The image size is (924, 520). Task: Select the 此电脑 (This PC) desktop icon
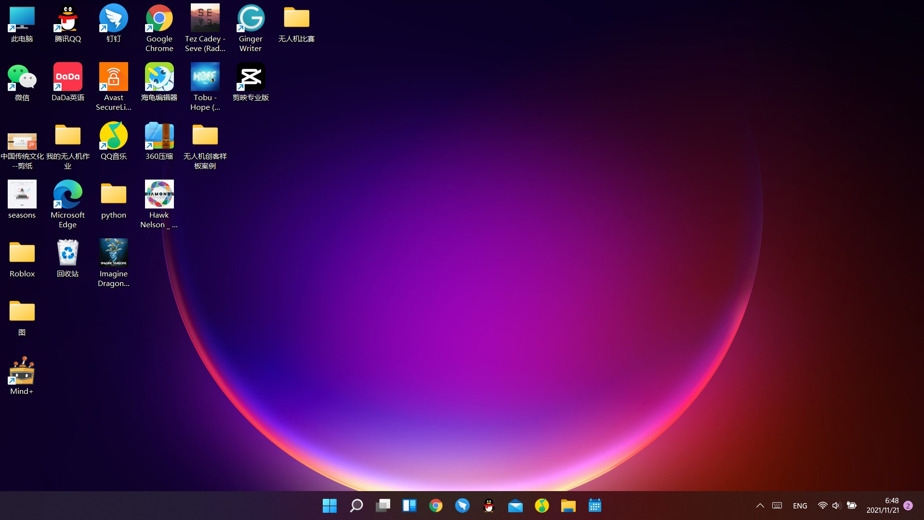(x=22, y=24)
